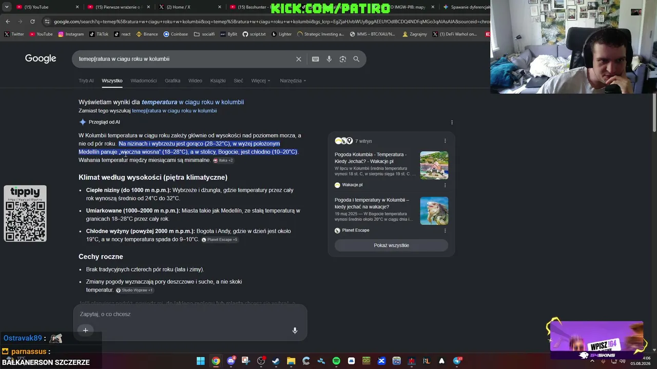Open the Binance bookmark
This screenshot has height=369, width=657.
[147, 34]
